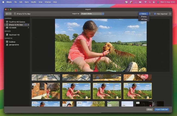Click the menu bar date and time

pyautogui.click(x=168, y=2)
